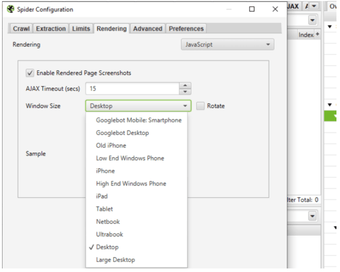Increase AJAX Timeout with up arrow

coord(185,85)
